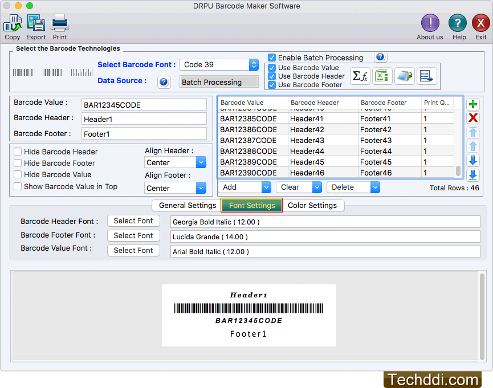This screenshot has width=493, height=388.
Task: Open the Code 39 barcode font dropdown
Action: tap(219, 64)
